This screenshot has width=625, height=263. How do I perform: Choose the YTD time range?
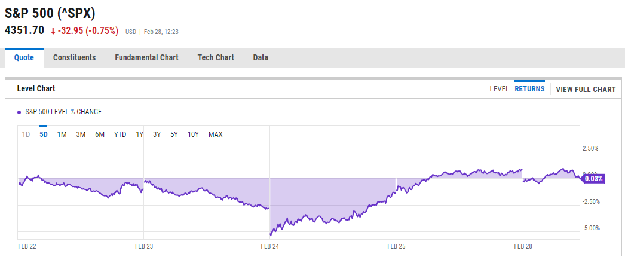(x=120, y=134)
